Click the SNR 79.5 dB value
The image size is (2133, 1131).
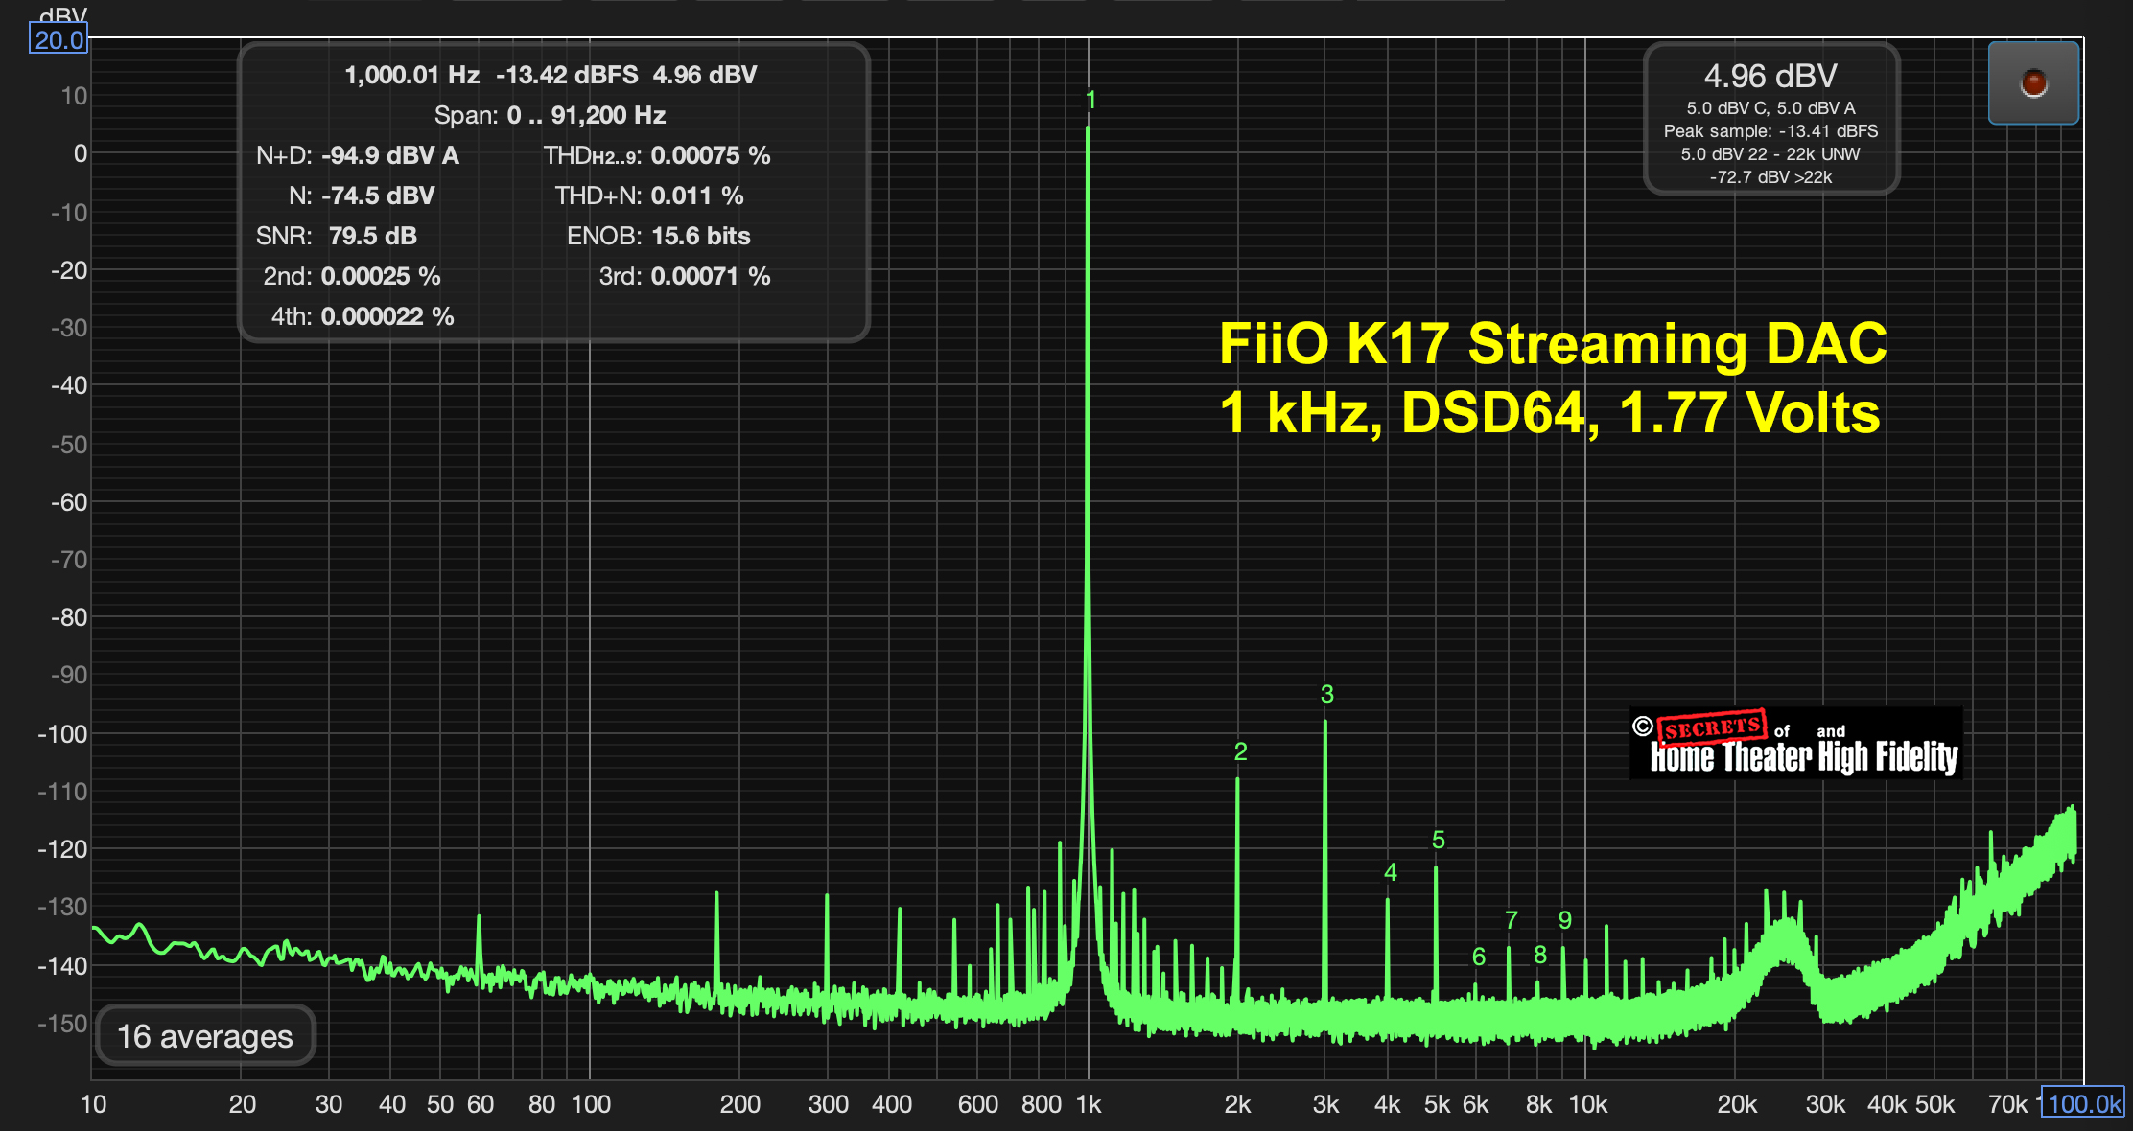click(x=372, y=236)
